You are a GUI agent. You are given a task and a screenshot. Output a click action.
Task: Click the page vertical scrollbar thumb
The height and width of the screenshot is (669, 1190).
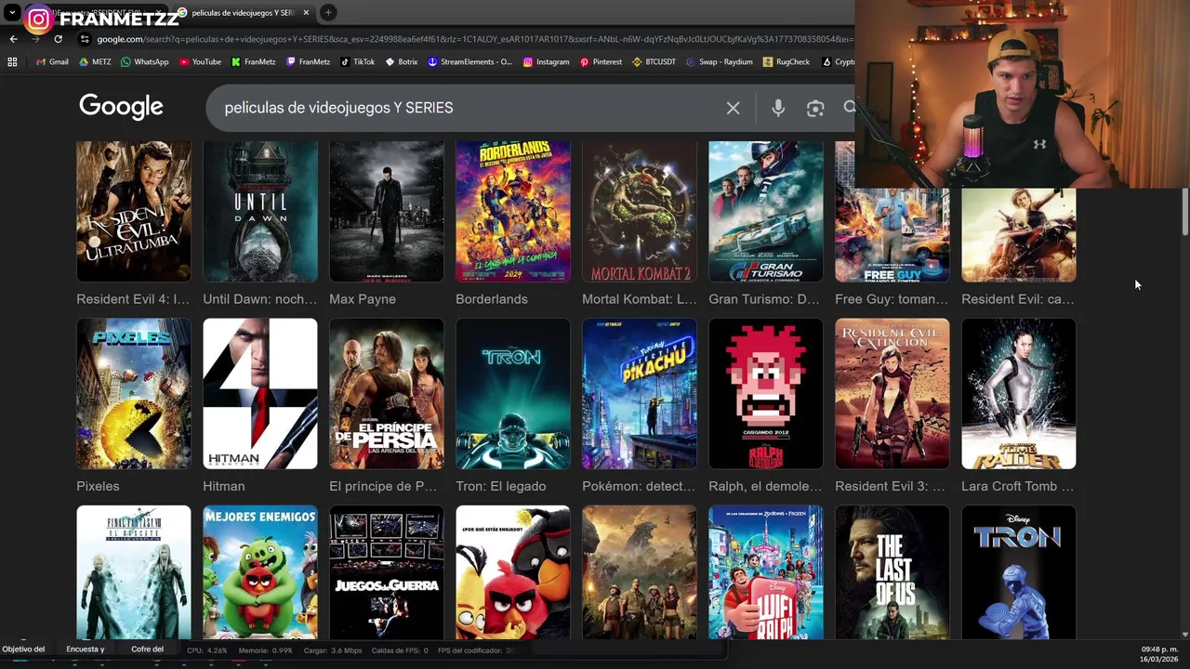click(1185, 212)
